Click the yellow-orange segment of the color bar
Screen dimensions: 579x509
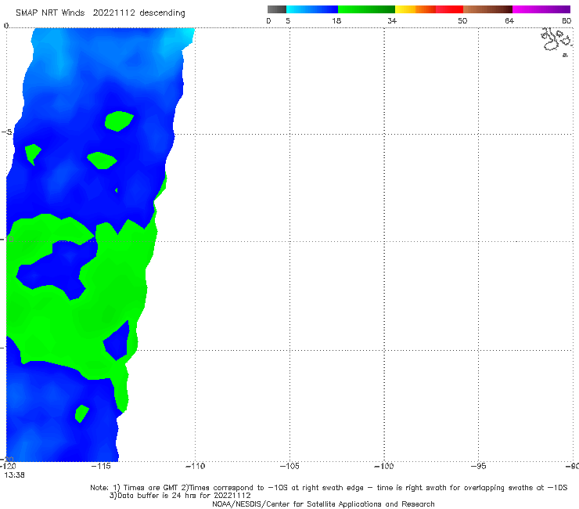[x=415, y=9]
